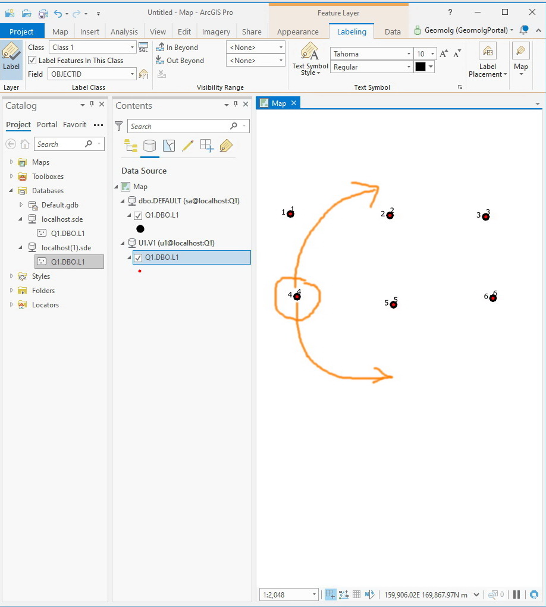Viewport: 546px width, 607px height.
Task: Expand the Toolboxes node in Catalog
Action: pos(11,176)
